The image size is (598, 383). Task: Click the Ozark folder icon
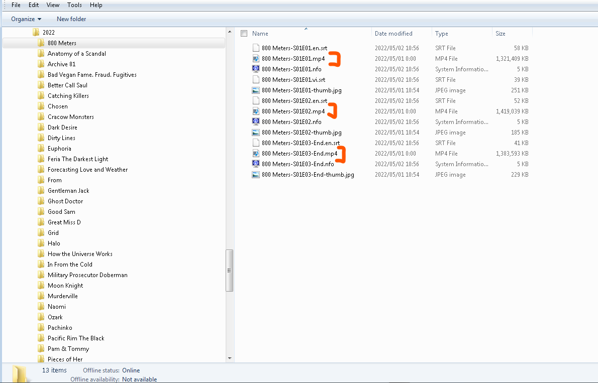[41, 317]
